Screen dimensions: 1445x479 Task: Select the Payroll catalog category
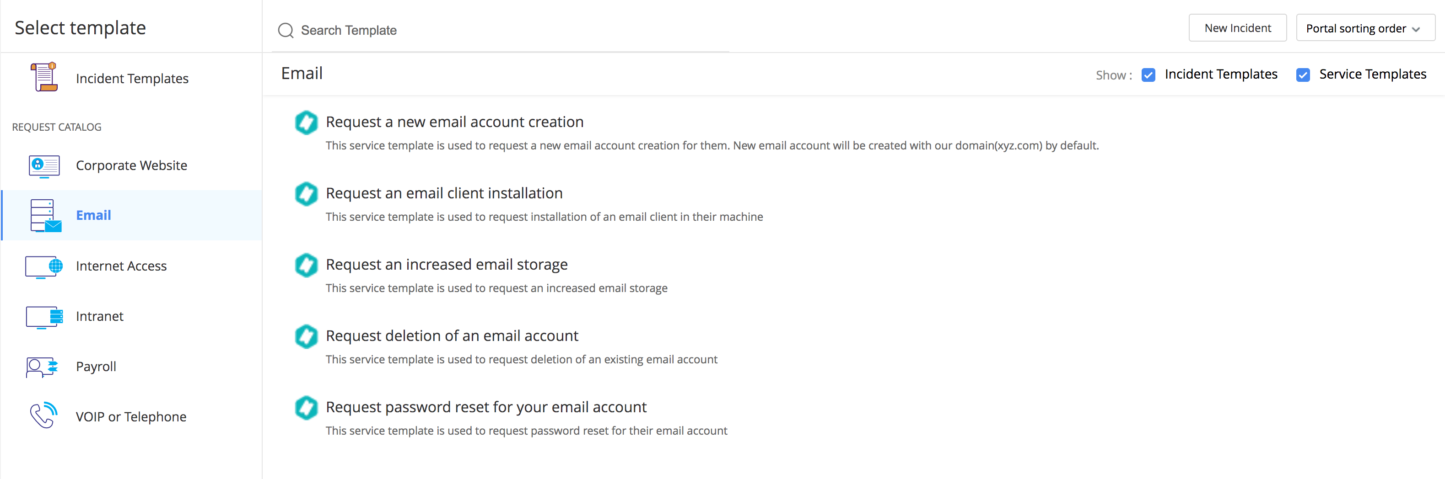[96, 367]
